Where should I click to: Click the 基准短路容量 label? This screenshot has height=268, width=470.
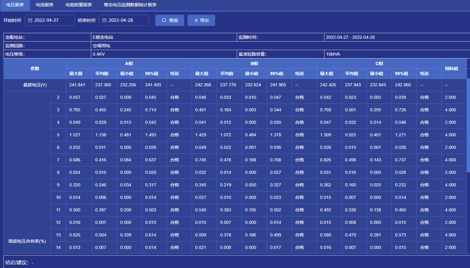coord(253,54)
